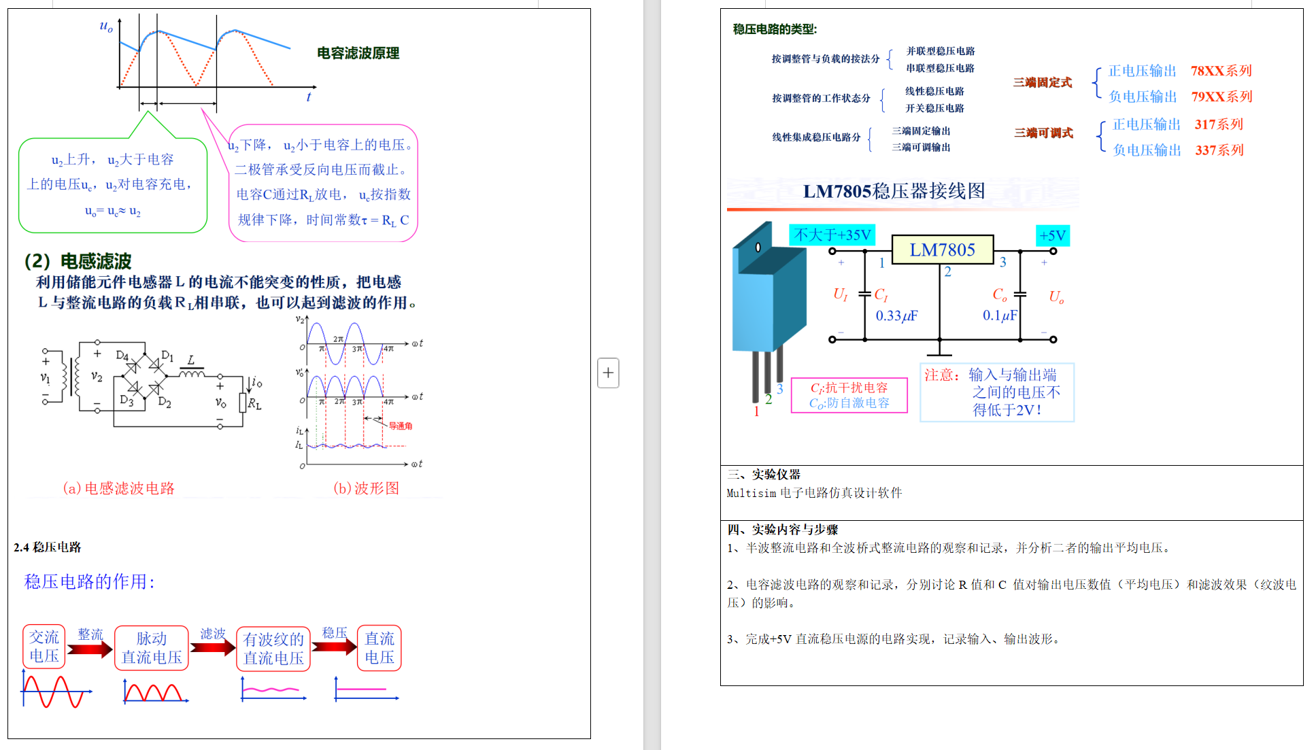This screenshot has width=1316, height=750.
Task: Click the cyan +5V output label
Action: tap(1051, 235)
